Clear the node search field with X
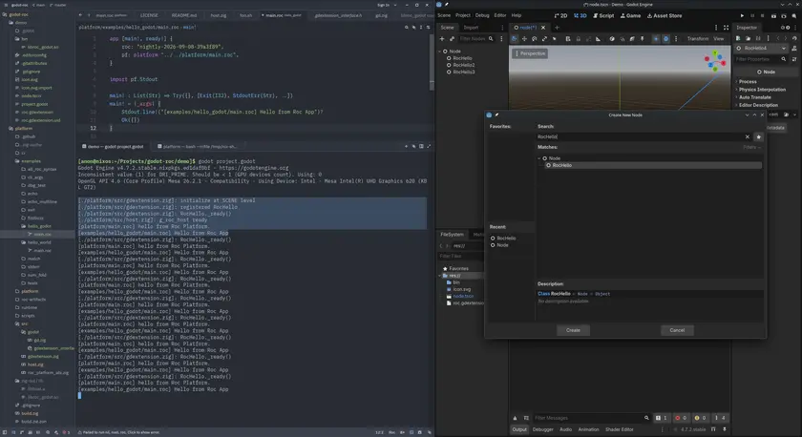This screenshot has width=802, height=437. tap(748, 137)
